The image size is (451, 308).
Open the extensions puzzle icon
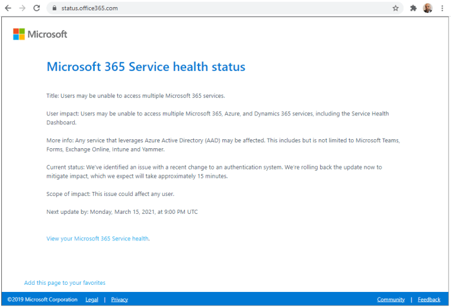click(x=414, y=8)
